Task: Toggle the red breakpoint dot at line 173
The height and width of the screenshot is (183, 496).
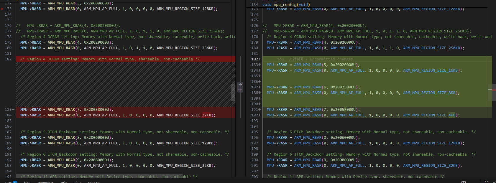Action: point(2,9)
